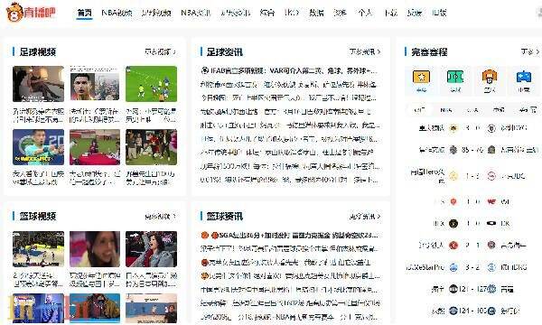Image resolution: width=542 pixels, height=325 pixels.
Task: Click home team logo in 85 - 76 row
Action: (453, 150)
